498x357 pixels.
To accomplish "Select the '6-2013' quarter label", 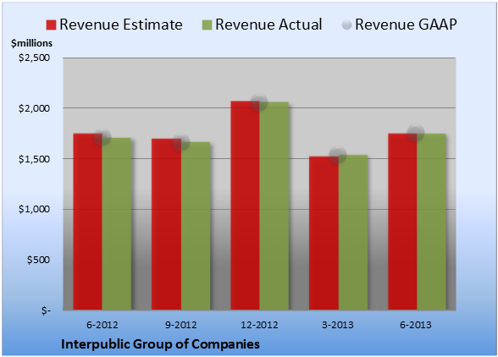I will [x=416, y=325].
